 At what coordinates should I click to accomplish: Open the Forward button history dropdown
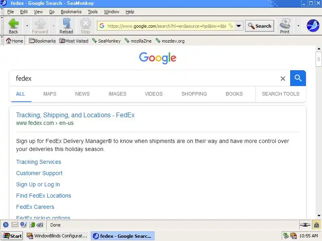54,26
